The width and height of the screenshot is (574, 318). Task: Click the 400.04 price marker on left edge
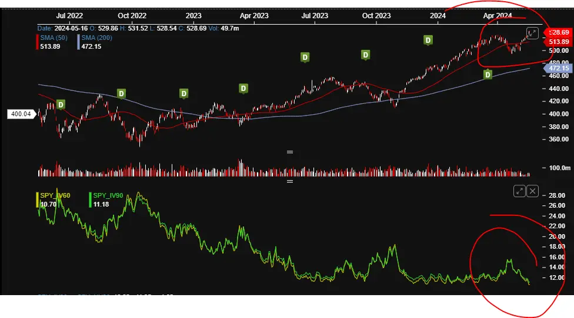point(21,114)
